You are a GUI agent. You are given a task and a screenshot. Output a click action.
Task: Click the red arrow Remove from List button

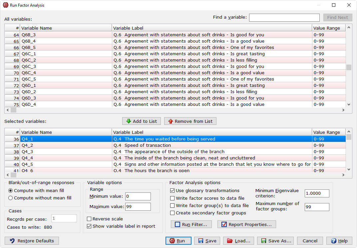pos(190,121)
